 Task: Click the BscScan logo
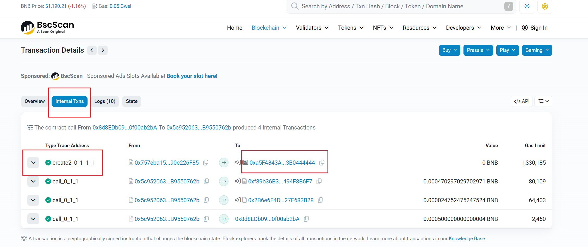click(47, 28)
